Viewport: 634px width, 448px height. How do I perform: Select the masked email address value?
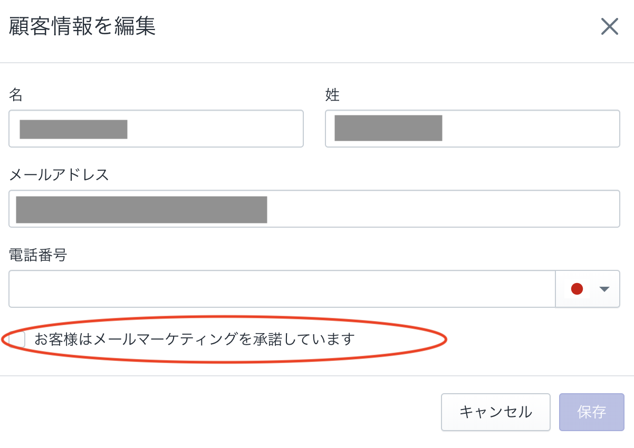pos(141,209)
